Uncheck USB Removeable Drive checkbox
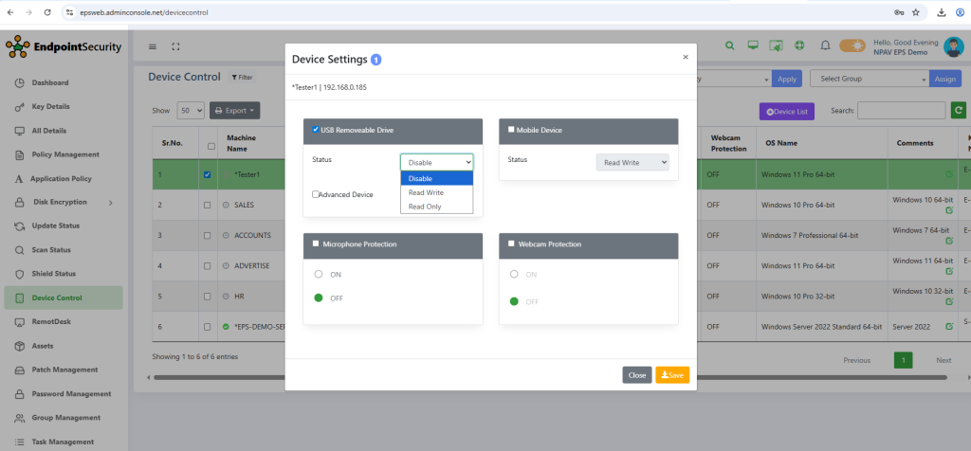The height and width of the screenshot is (451, 971). pos(316,129)
